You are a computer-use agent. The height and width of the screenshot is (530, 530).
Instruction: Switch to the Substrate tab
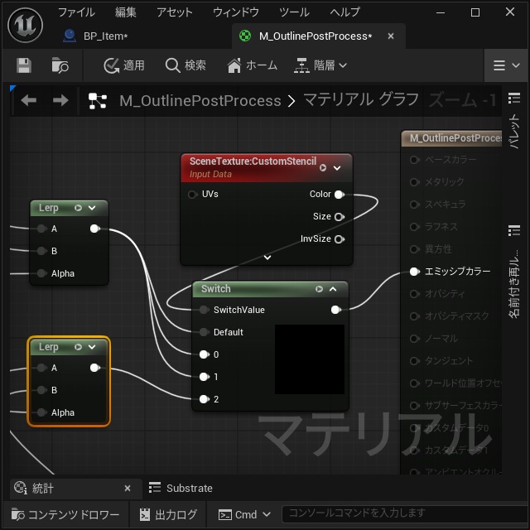181,488
